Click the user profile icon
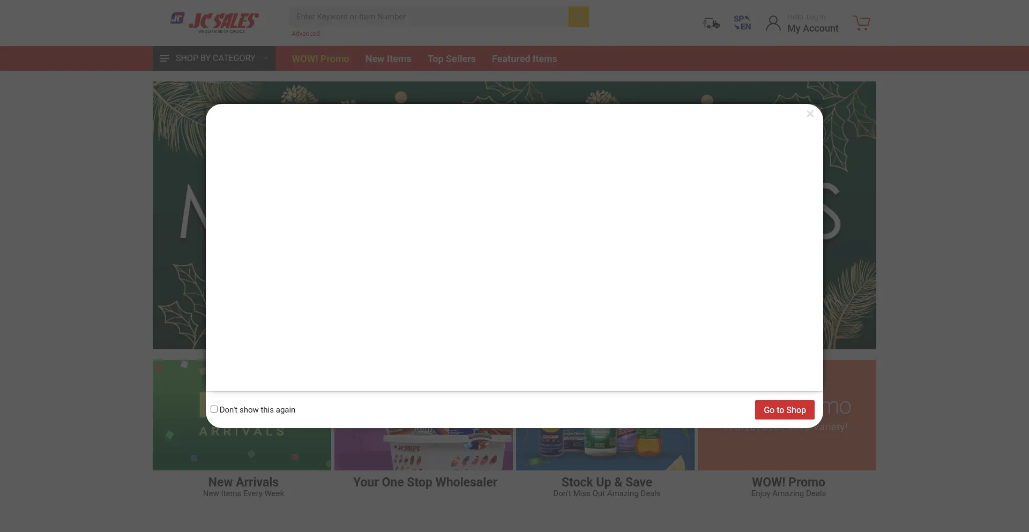1029x532 pixels. (x=773, y=23)
